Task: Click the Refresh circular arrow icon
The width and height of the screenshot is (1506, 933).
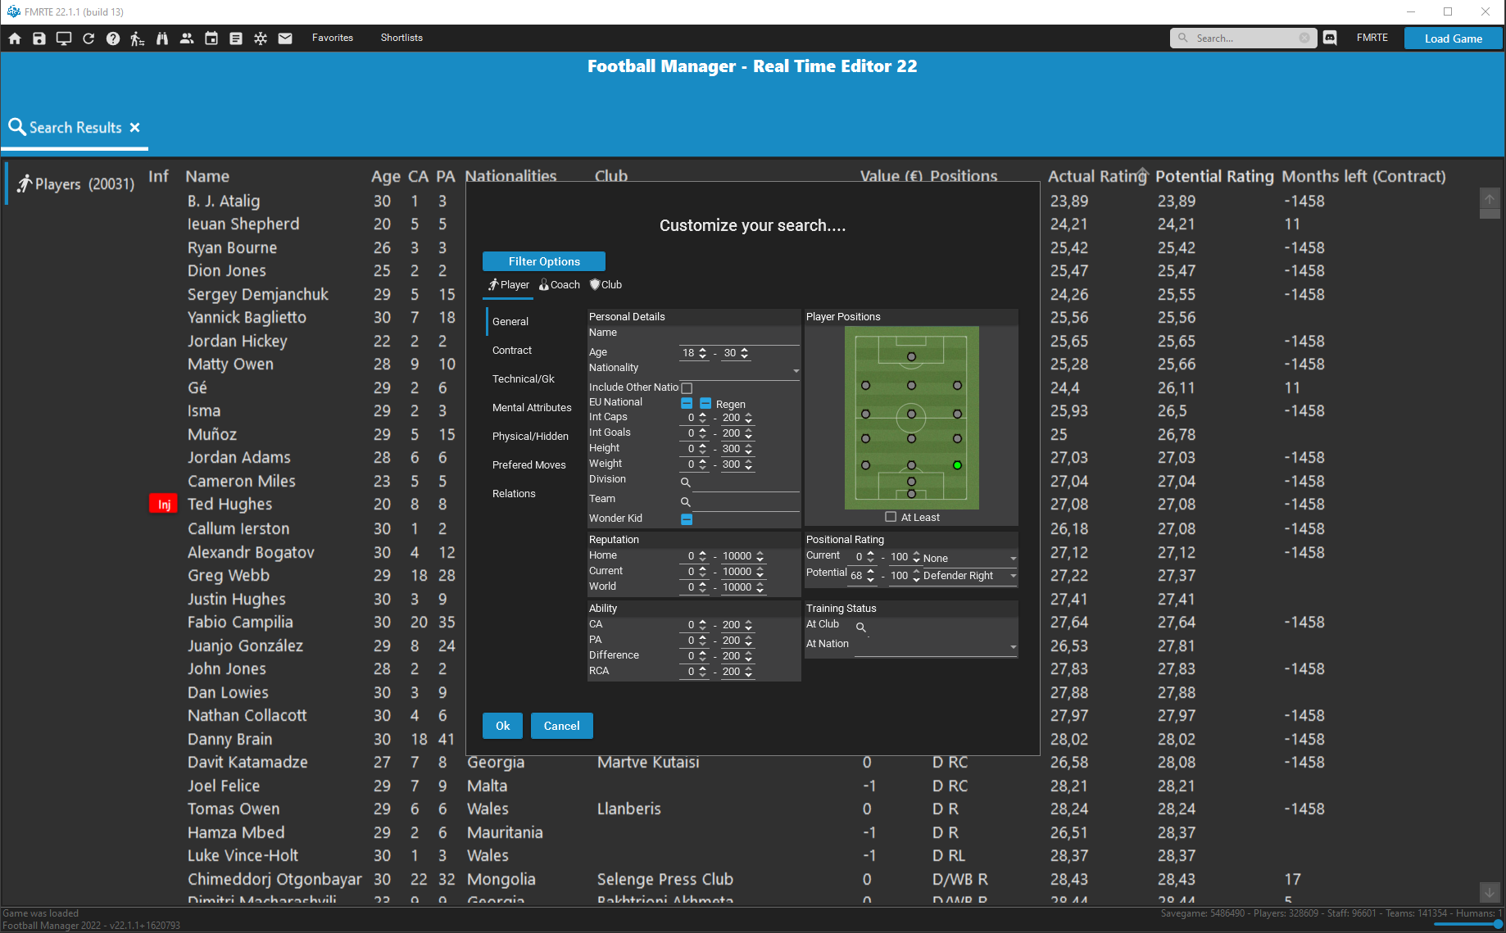Action: pyautogui.click(x=88, y=38)
